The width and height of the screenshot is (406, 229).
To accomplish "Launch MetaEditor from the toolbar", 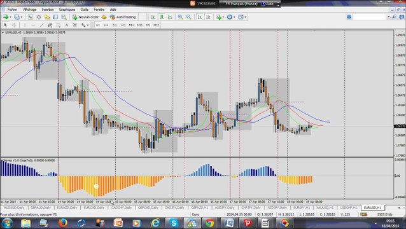I will point(104,17).
